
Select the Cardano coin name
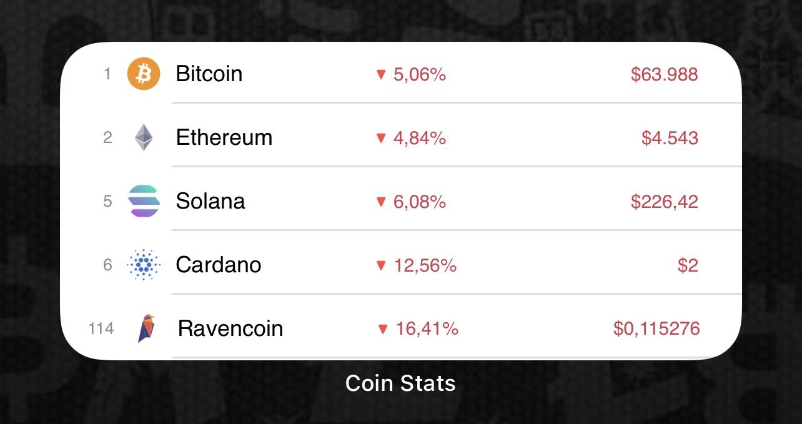[x=218, y=265]
